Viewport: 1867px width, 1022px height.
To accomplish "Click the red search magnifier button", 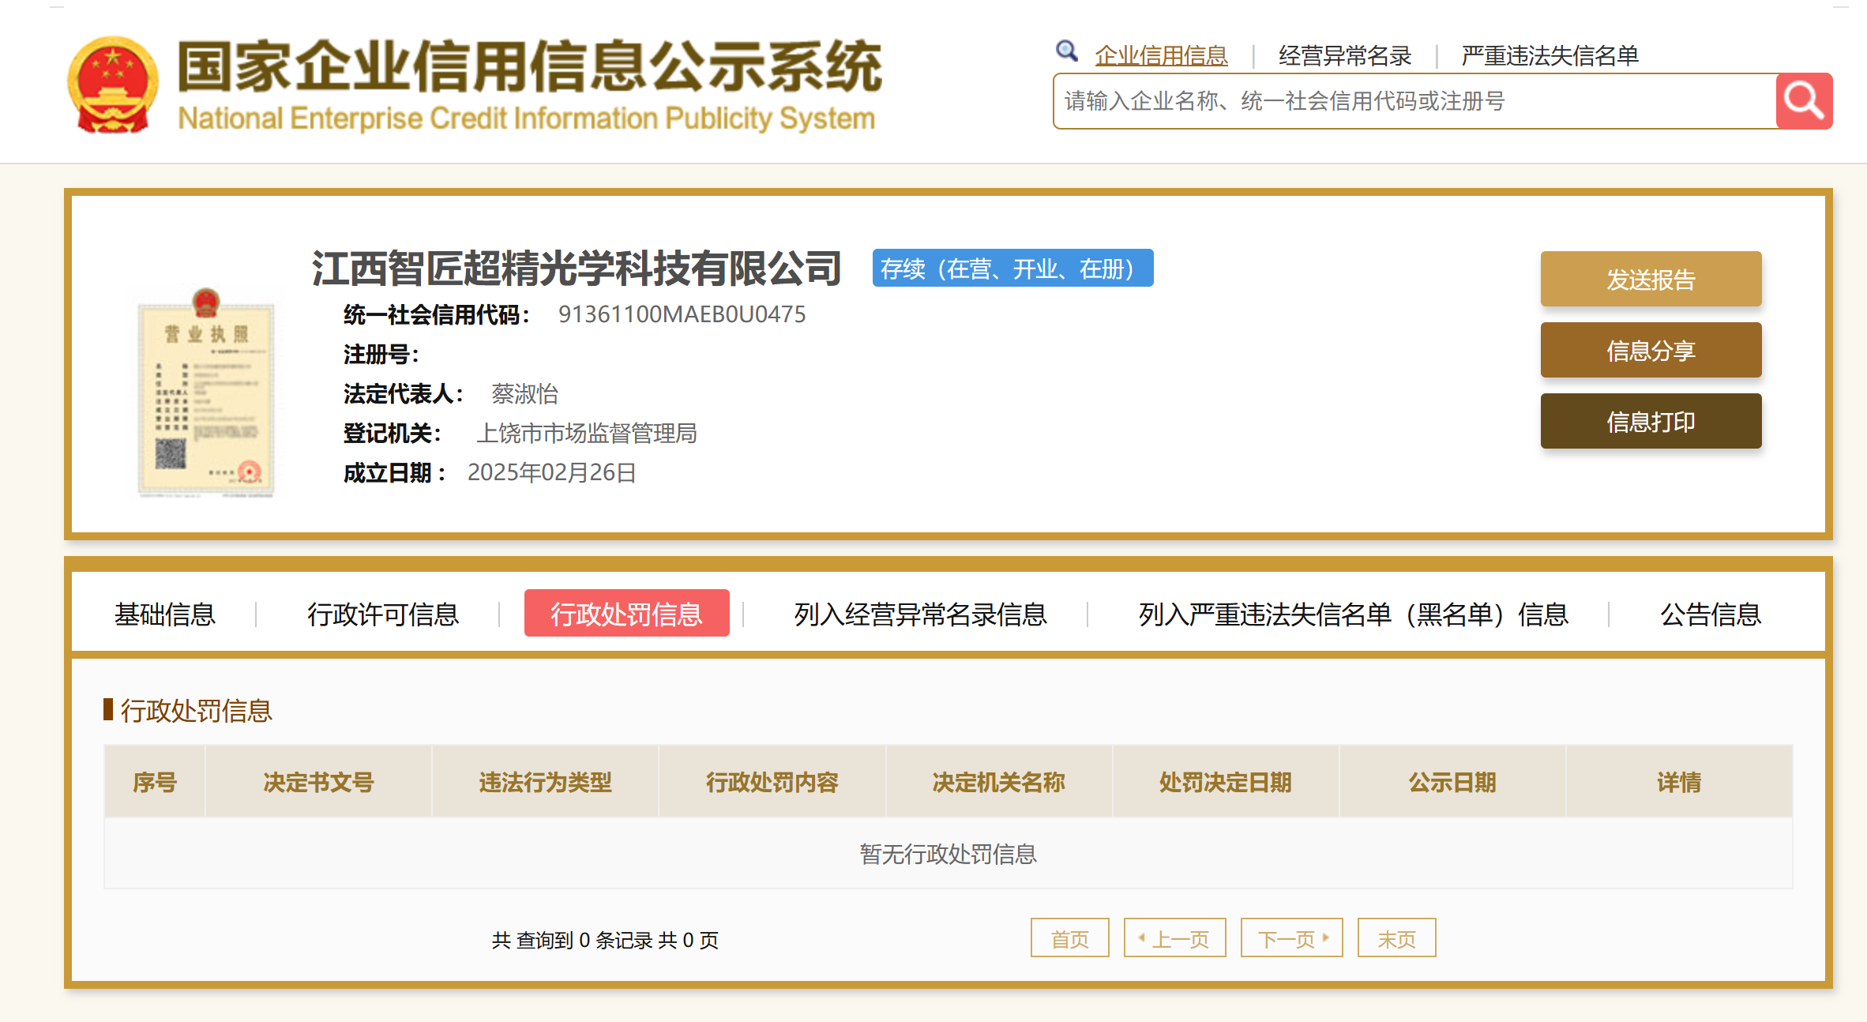I will [x=1803, y=101].
